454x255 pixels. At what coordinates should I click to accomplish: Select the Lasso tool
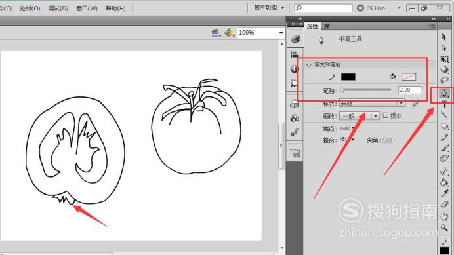(444, 80)
